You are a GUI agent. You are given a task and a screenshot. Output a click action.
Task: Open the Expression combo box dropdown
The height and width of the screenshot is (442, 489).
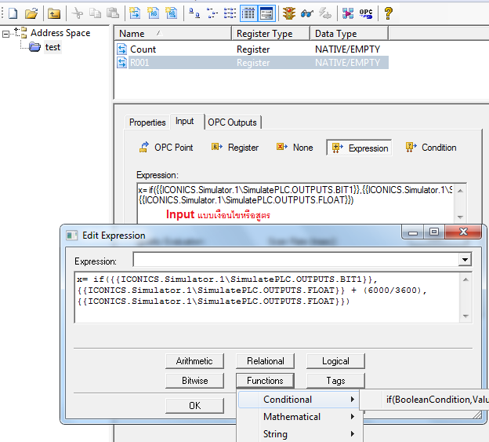[465, 260]
